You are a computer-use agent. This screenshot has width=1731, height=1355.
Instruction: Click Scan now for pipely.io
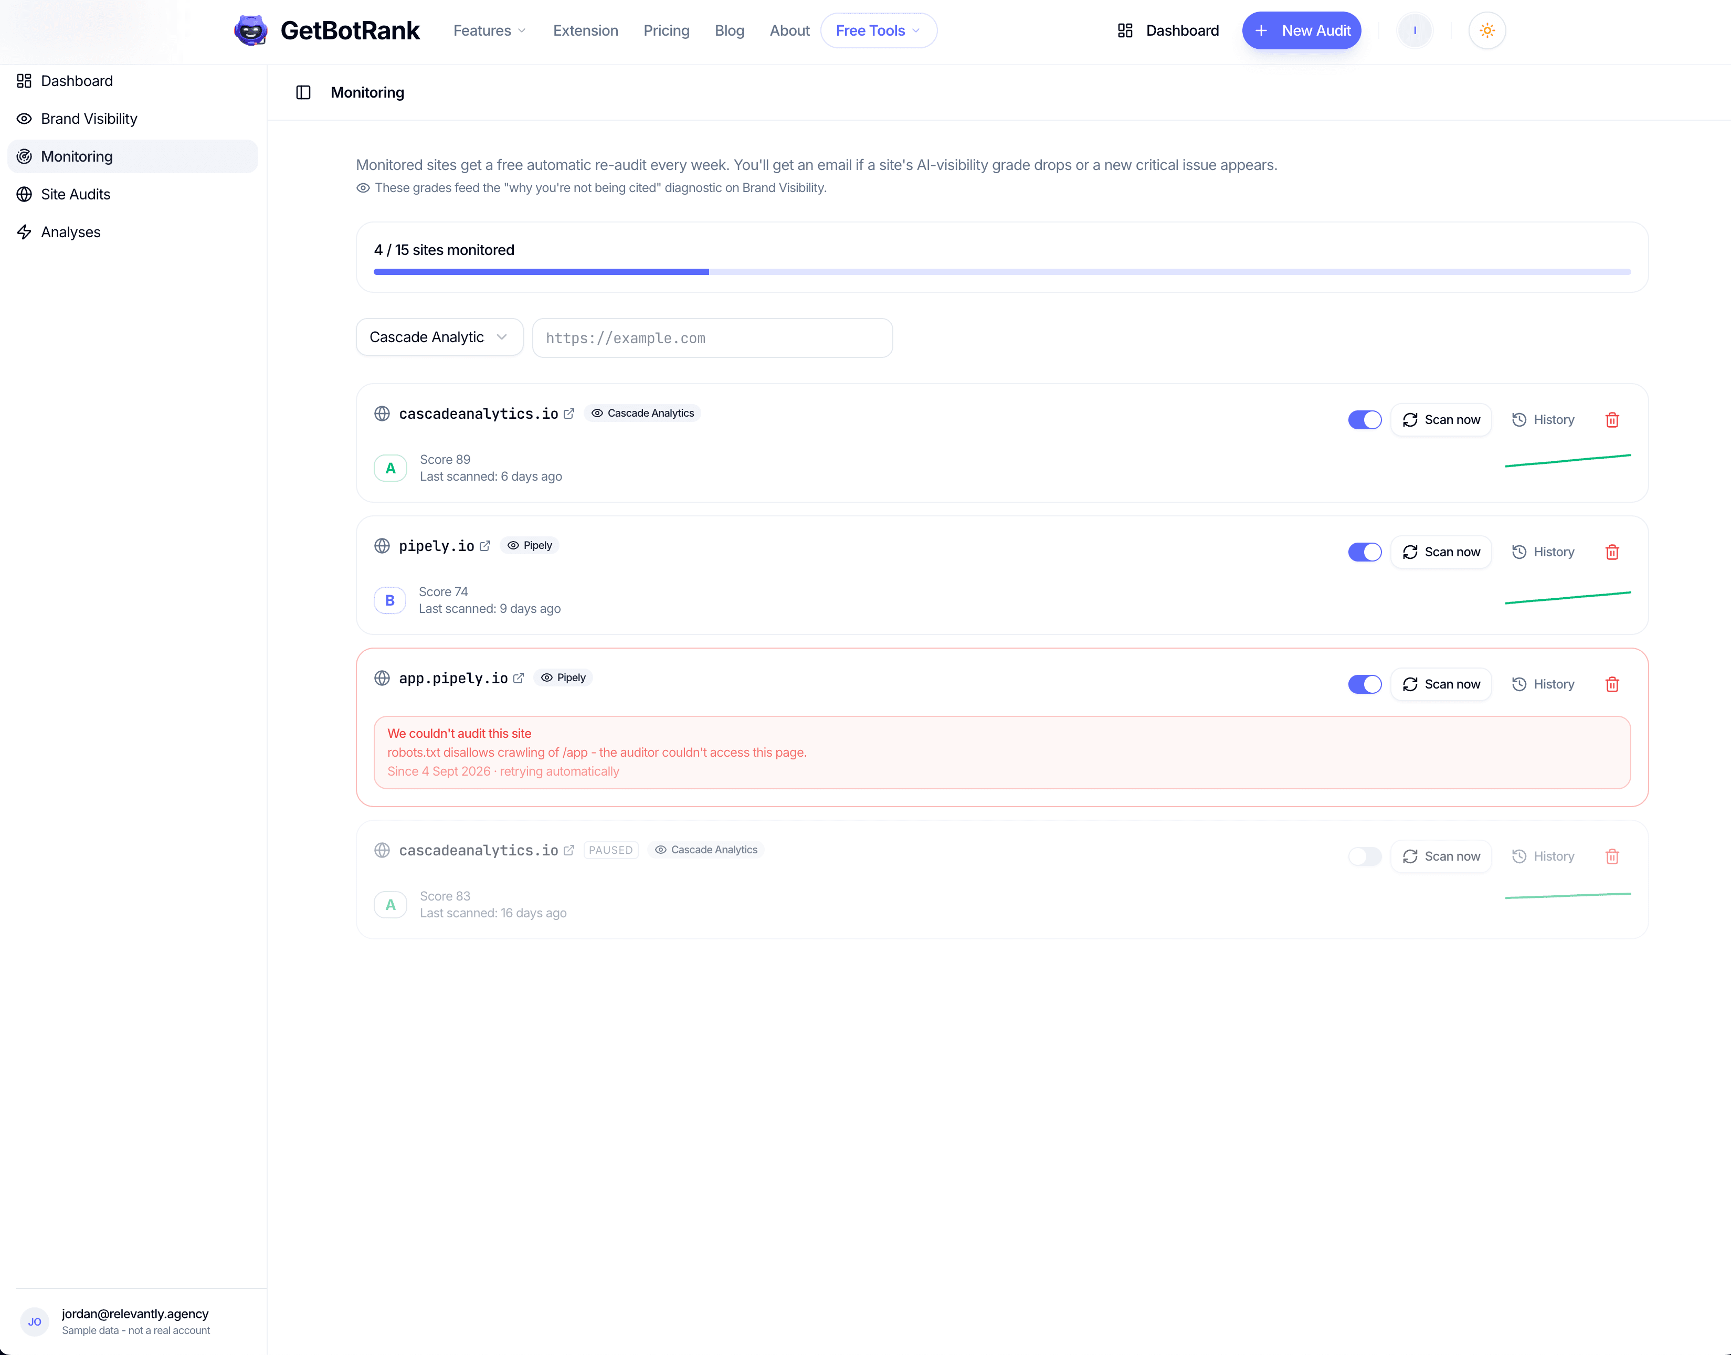click(1441, 552)
